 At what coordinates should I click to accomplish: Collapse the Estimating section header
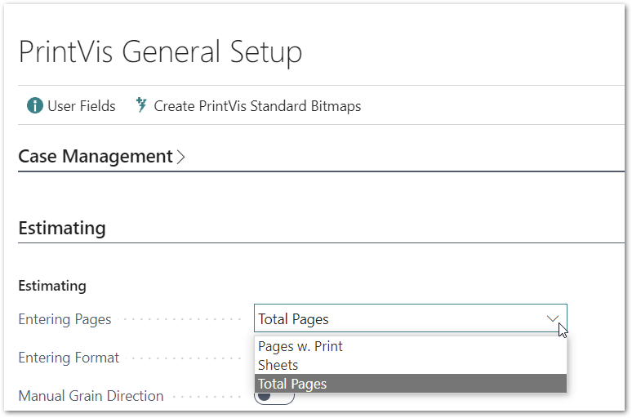pos(62,228)
